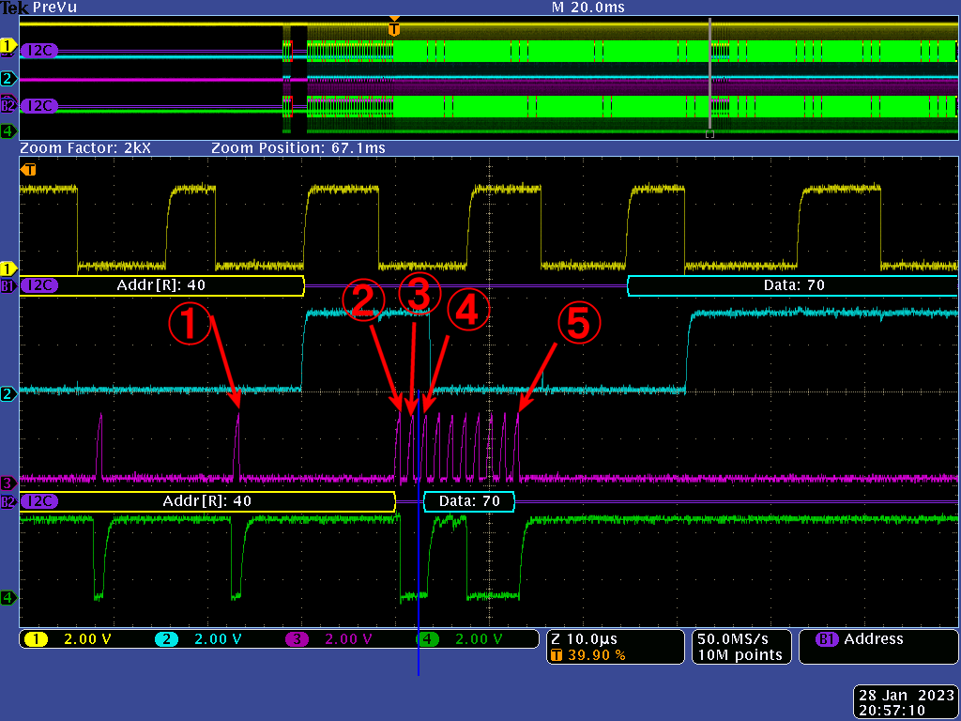Click the magenta channel 3 badge in readout bar
961x721 pixels.
point(297,639)
